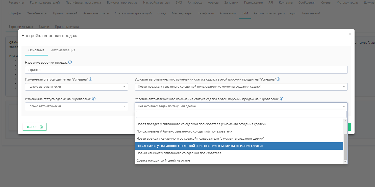Viewport: 375px width, 187px height.
Task: Click info icon after auto-condition 'Провалена' label
Action: [282, 99]
